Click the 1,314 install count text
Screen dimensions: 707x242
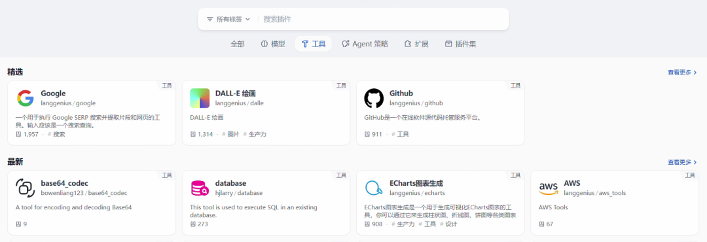tap(205, 134)
